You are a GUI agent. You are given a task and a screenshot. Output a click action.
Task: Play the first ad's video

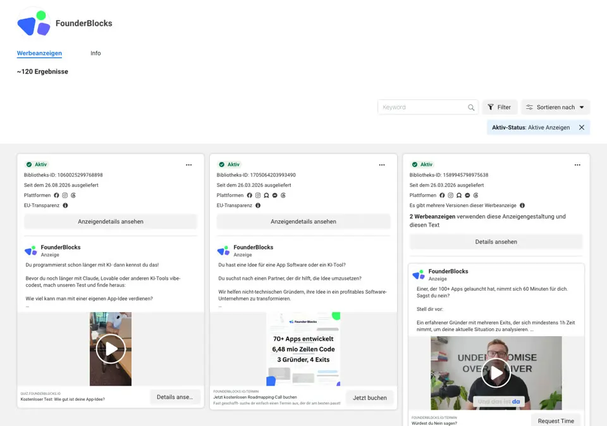coord(111,349)
